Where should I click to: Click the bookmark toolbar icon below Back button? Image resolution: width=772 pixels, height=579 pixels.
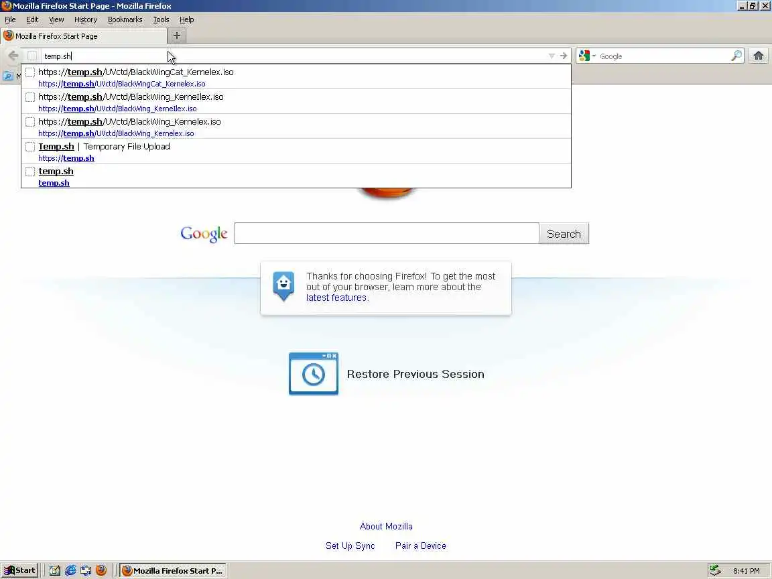click(8, 76)
